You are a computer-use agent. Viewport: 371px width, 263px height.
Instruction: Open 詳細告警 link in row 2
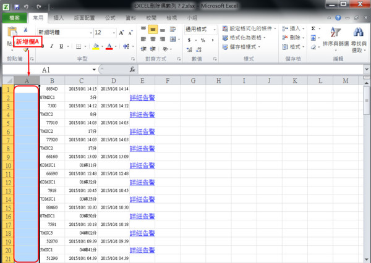142,98
